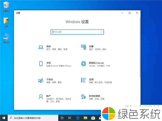Click the 背景、锁屏、颜色 description
This screenshot has height=121, width=162.
(54, 83)
